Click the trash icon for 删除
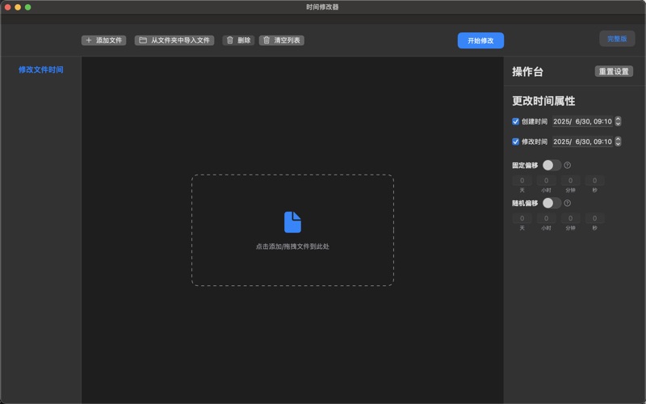646x404 pixels. click(x=230, y=40)
